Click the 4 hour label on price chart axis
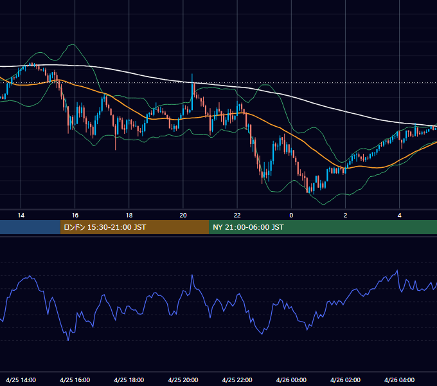This screenshot has height=386, width=437. [x=399, y=216]
